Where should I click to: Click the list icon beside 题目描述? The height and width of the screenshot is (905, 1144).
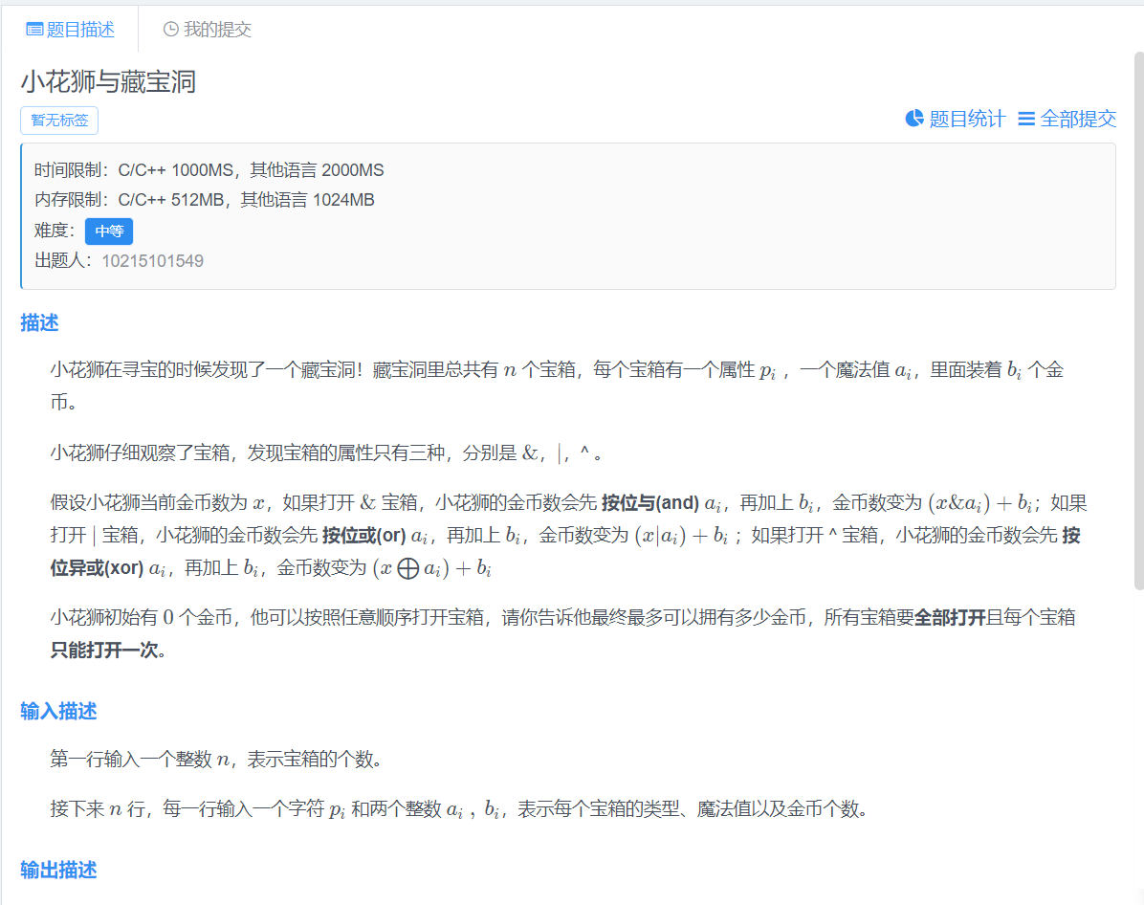34,30
